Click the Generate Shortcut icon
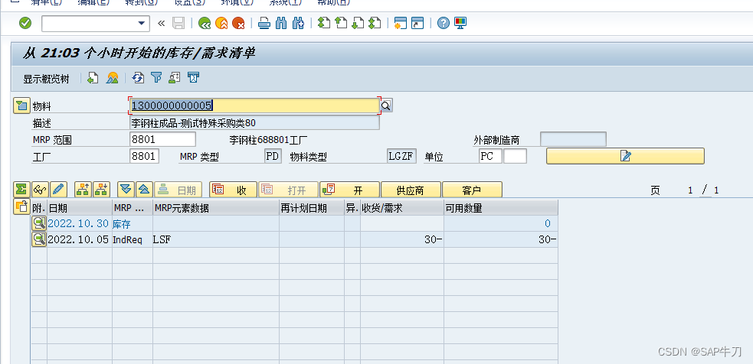The width and height of the screenshot is (753, 364). 417,23
